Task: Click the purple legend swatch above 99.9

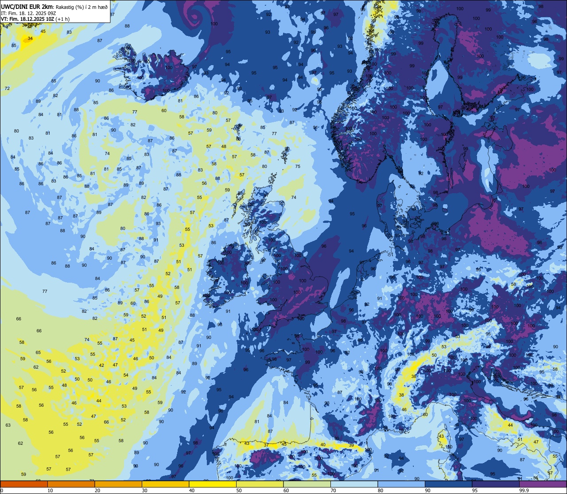Action: click(543, 484)
